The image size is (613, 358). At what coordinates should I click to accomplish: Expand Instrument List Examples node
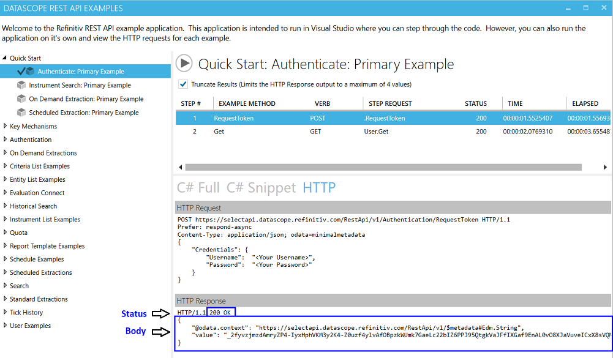[x=5, y=219]
